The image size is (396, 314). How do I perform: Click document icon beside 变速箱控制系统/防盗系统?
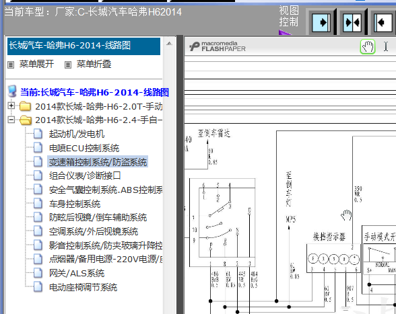[38, 161]
